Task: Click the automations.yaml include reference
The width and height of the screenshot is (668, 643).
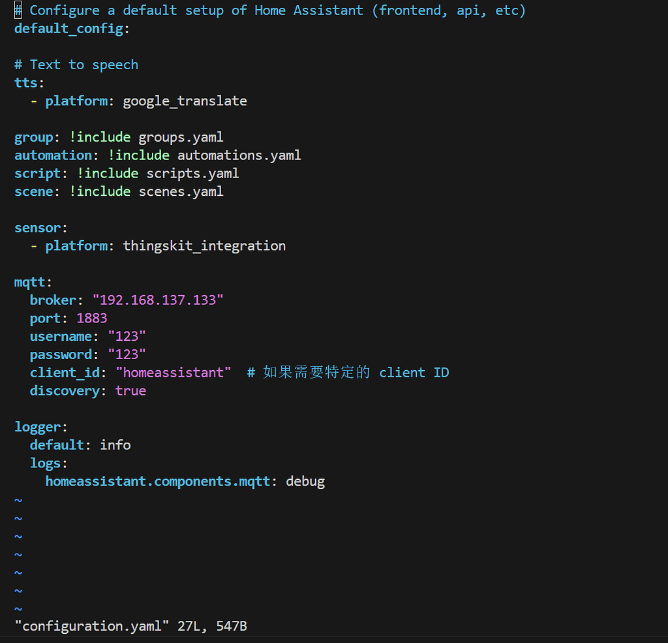Action: pos(238,155)
